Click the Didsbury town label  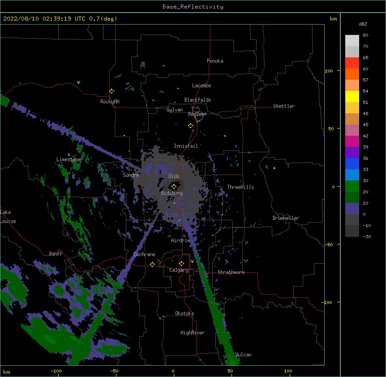(x=172, y=193)
